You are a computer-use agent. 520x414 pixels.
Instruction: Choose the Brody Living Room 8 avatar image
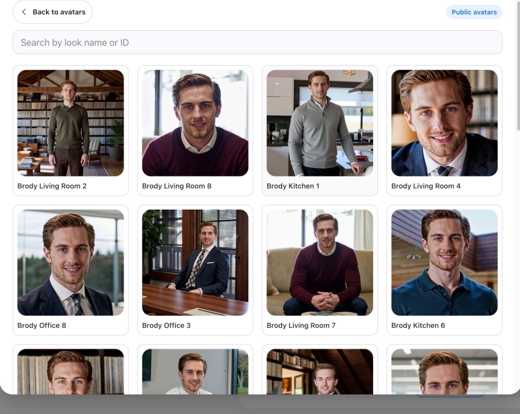(x=195, y=123)
